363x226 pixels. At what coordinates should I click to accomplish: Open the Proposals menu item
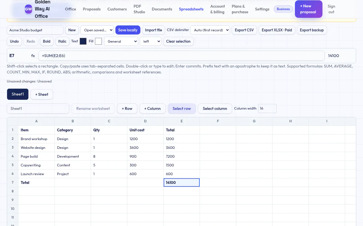click(x=92, y=9)
